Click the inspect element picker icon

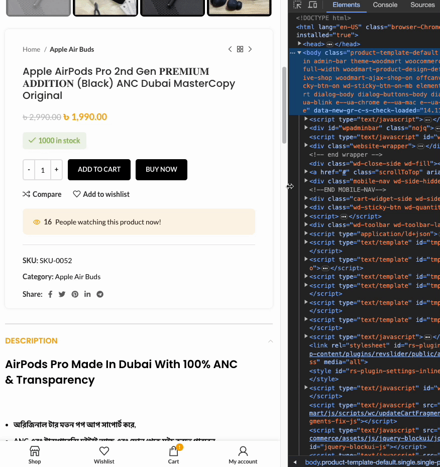click(297, 5)
